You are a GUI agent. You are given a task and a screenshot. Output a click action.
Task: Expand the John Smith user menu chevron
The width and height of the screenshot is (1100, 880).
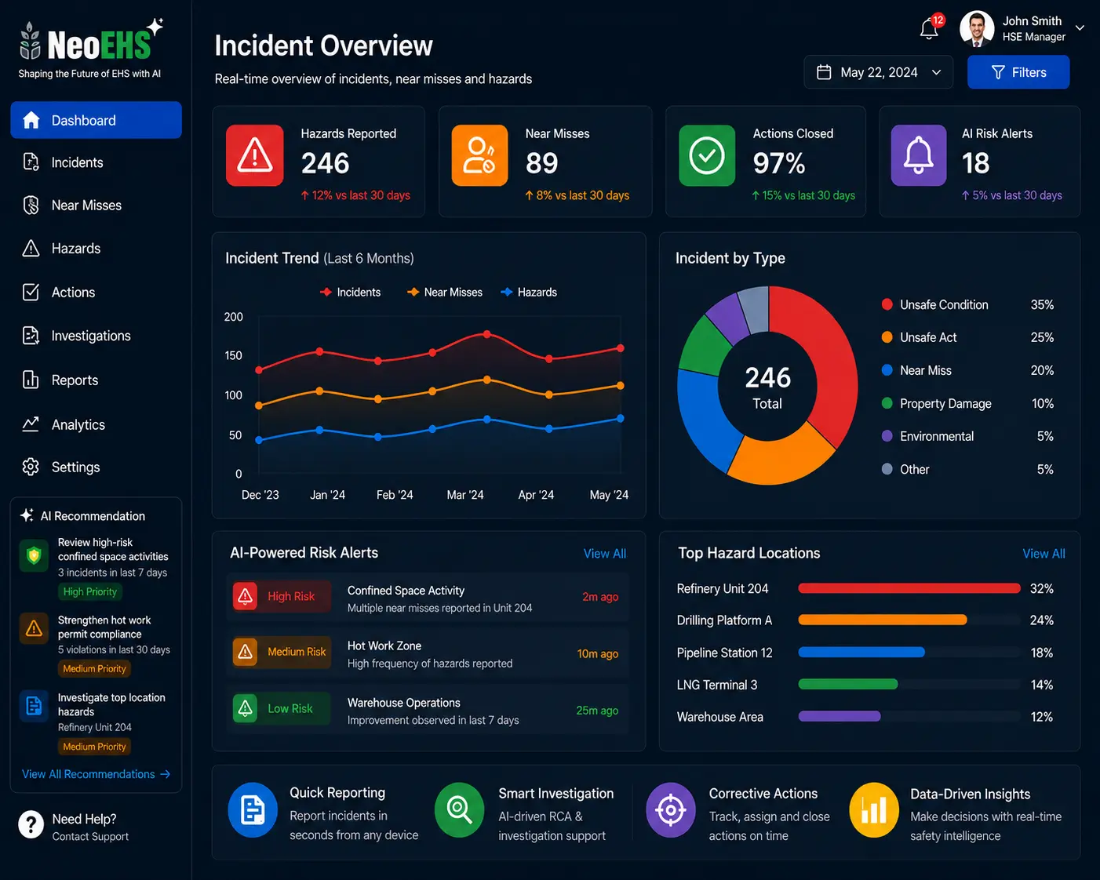coord(1080,27)
